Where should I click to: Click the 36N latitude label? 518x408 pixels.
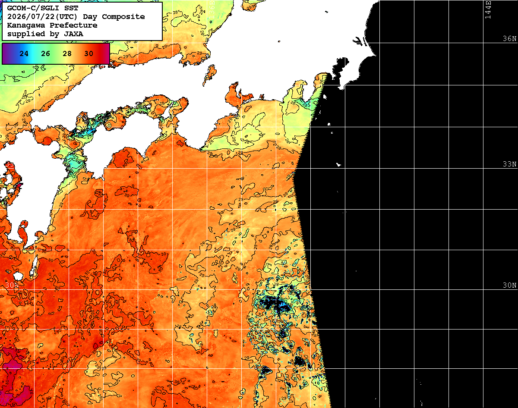pos(509,38)
